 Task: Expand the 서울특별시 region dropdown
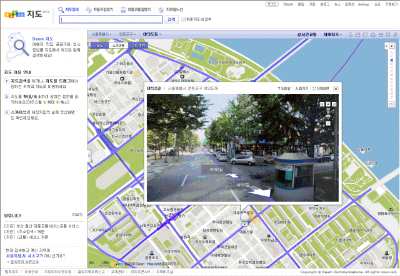pyautogui.click(x=101, y=34)
